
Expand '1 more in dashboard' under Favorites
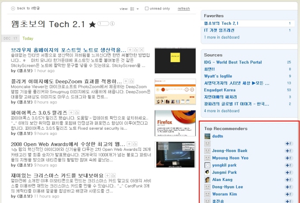[222, 37]
